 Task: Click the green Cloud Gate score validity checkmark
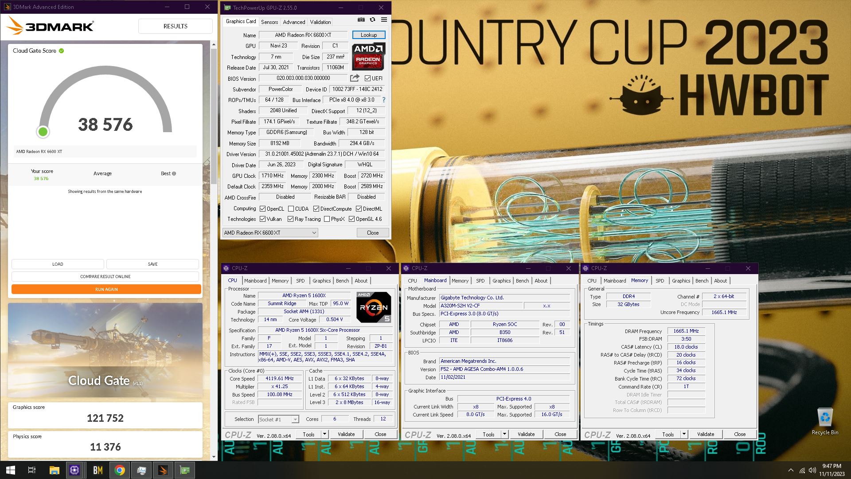pyautogui.click(x=62, y=51)
